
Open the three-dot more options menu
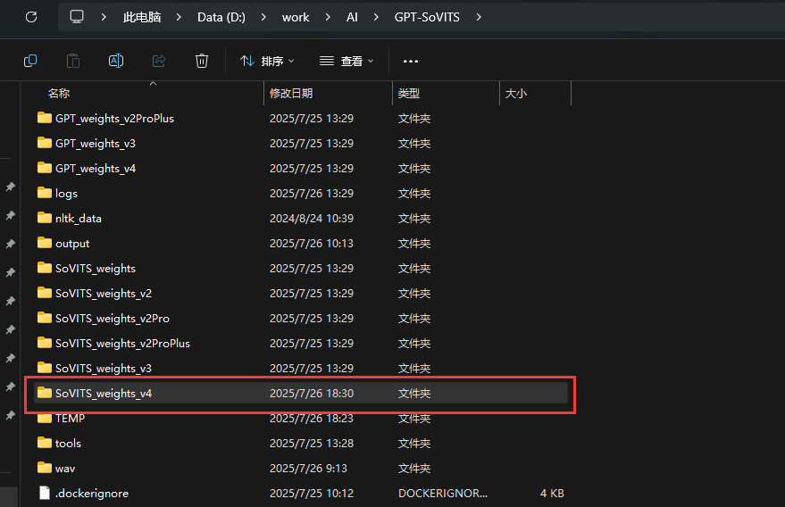tap(411, 61)
